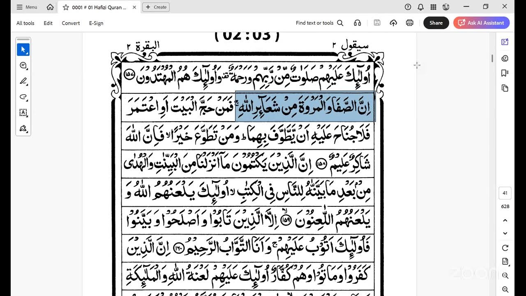
Task: Choose the freehand Draw tool
Action: pyautogui.click(x=23, y=97)
